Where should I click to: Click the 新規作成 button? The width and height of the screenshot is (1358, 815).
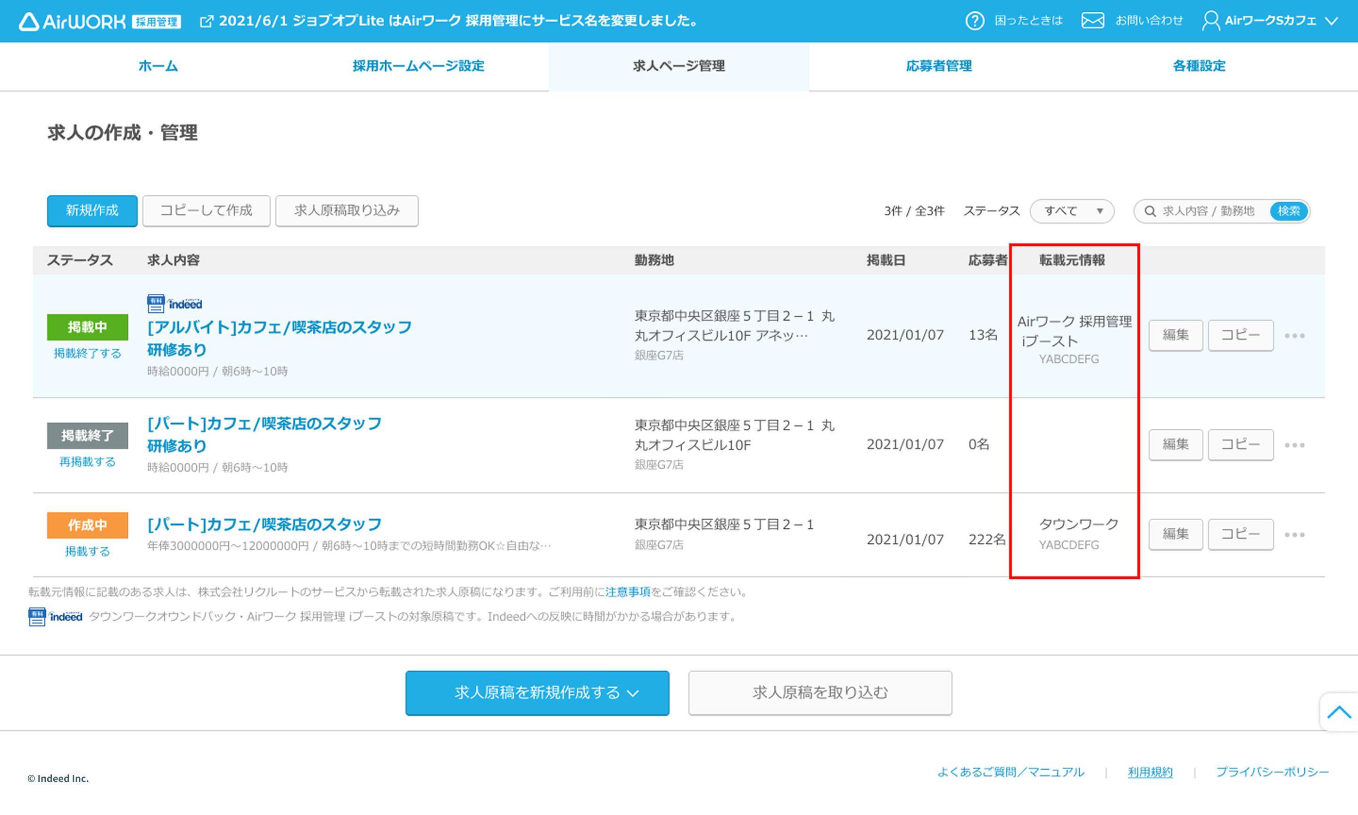(x=92, y=211)
